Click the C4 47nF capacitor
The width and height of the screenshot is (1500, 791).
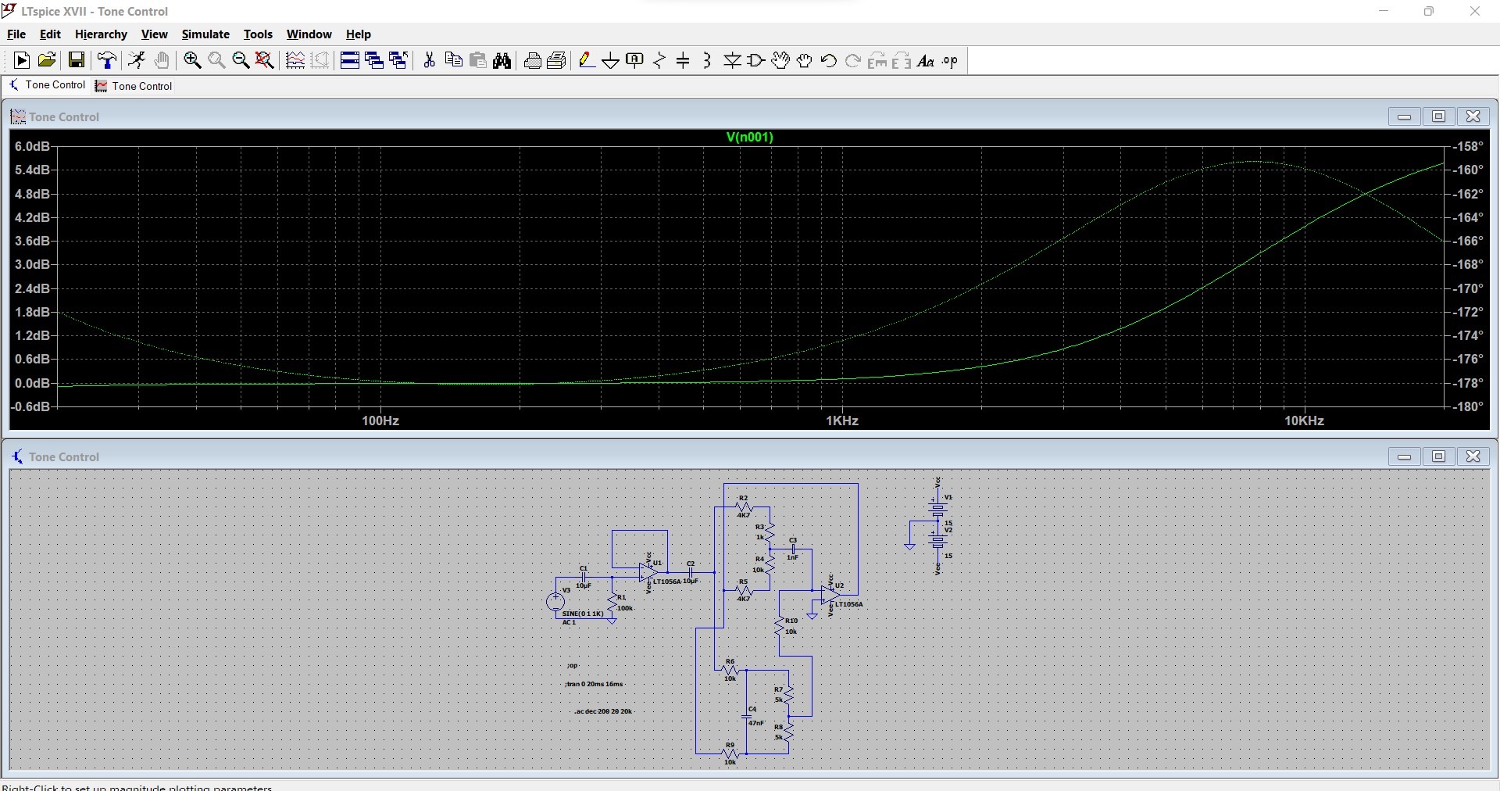point(747,716)
